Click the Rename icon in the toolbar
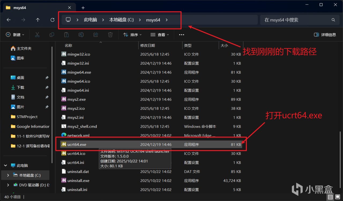 point(81,35)
